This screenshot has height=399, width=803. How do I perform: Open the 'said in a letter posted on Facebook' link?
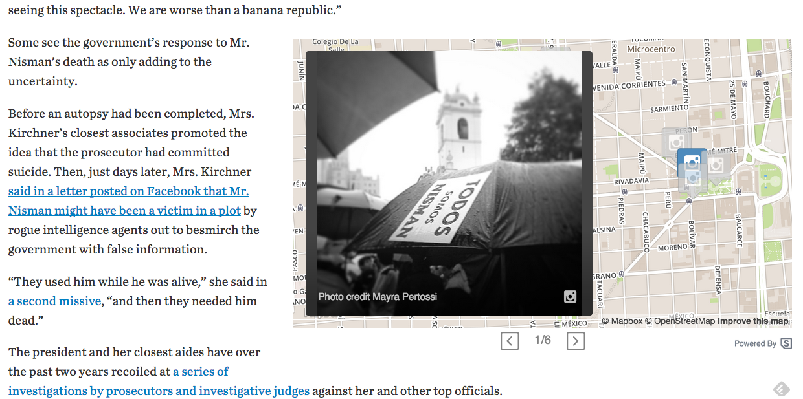[x=128, y=200]
